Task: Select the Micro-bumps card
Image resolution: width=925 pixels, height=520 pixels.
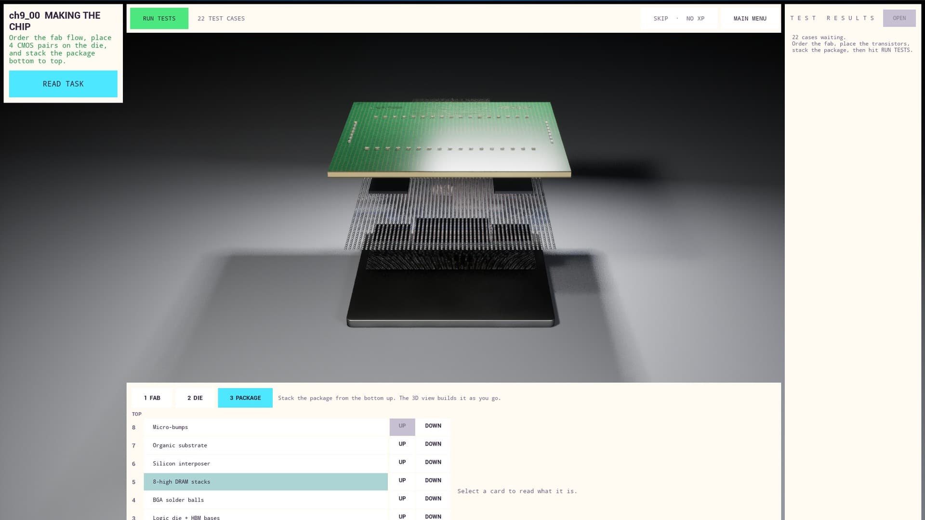Action: pos(265,427)
